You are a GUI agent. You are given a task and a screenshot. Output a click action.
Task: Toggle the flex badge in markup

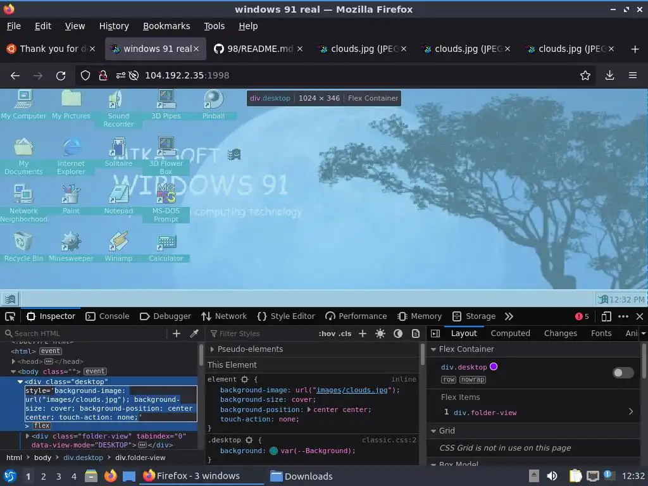[42, 426]
